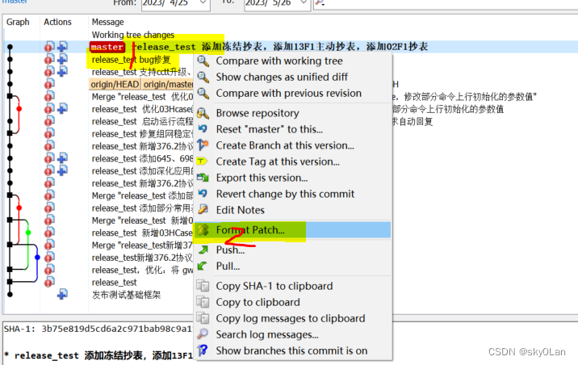Screen dimensions: 578x365
Task: Click added-file action icon on 发布测试基础框架 row
Action: click(62, 294)
